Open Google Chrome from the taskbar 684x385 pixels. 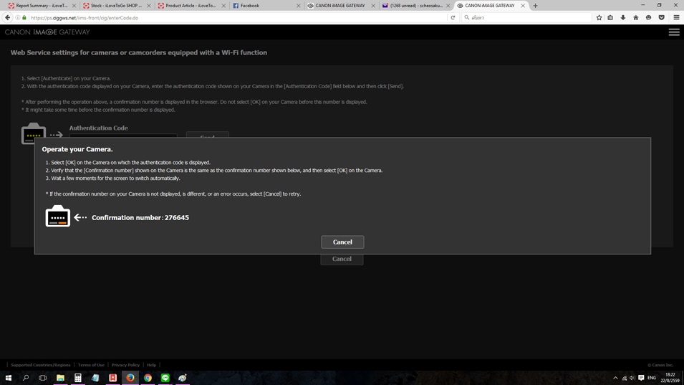pyautogui.click(x=148, y=378)
